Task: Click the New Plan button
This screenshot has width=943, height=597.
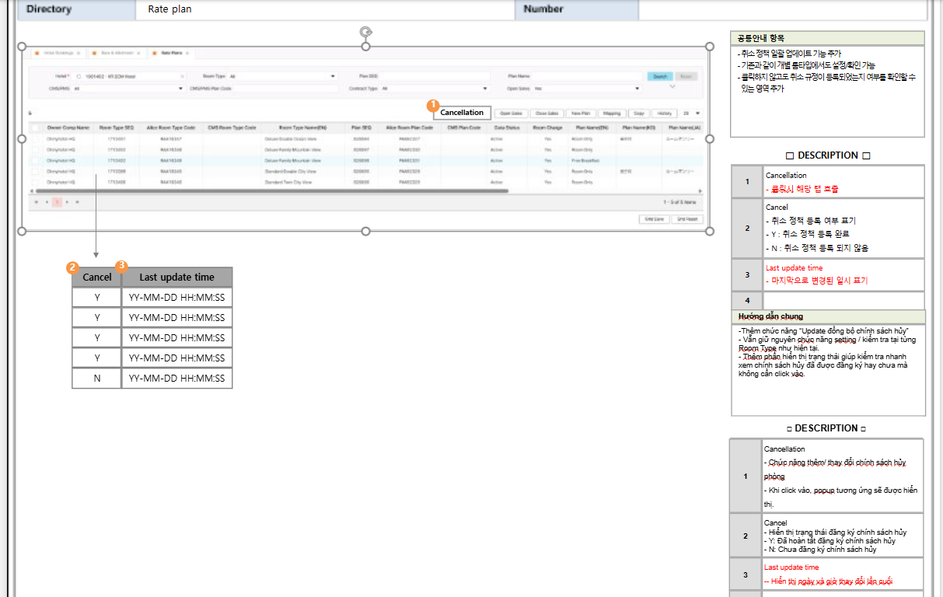Action: (x=581, y=113)
